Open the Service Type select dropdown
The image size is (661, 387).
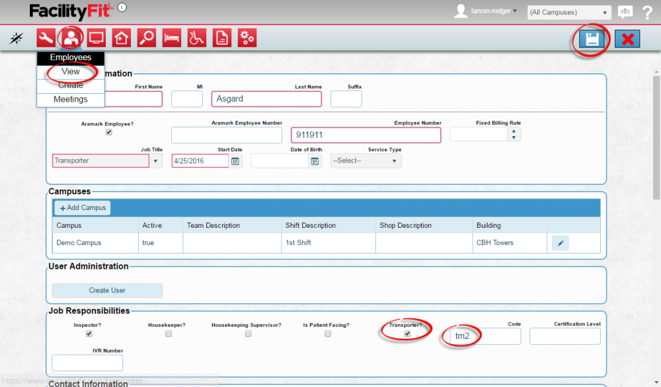point(366,160)
